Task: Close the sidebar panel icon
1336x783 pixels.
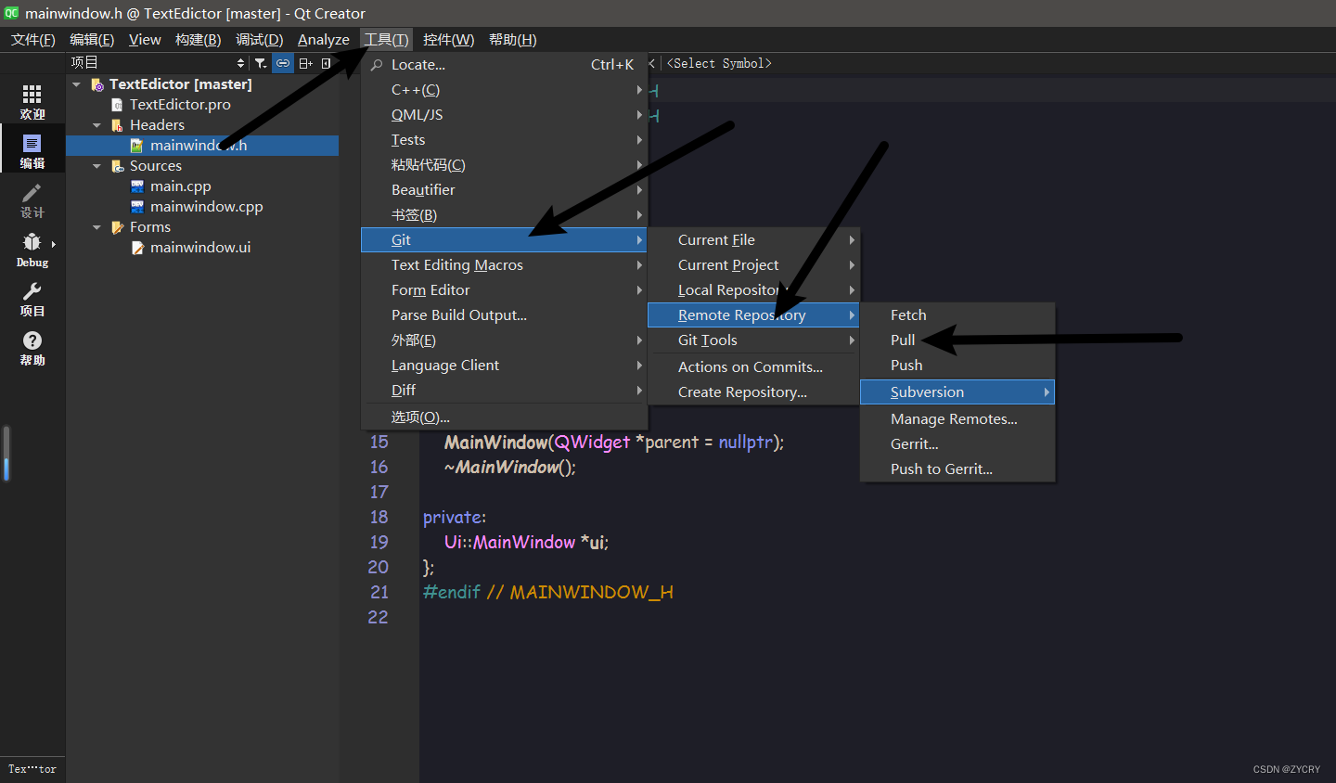Action: 326,63
